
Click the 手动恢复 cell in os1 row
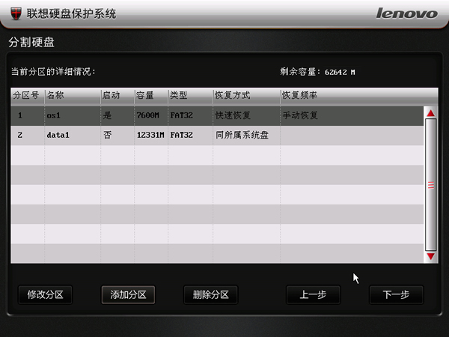(300, 116)
